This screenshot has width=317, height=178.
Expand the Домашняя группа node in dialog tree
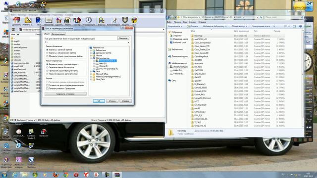tap(91, 53)
